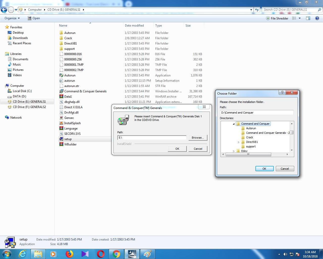Launch Internet Explorer from the taskbar

(x=23, y=254)
